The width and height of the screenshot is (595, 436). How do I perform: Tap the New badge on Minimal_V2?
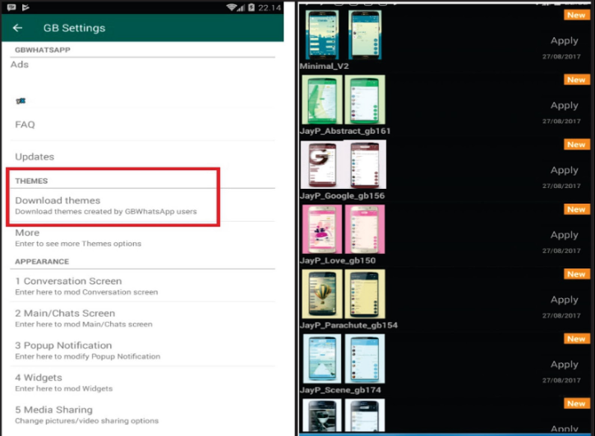click(576, 15)
